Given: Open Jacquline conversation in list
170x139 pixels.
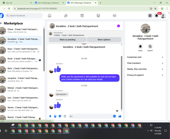Looking at the screenshot, I should pyautogui.click(x=21, y=80).
